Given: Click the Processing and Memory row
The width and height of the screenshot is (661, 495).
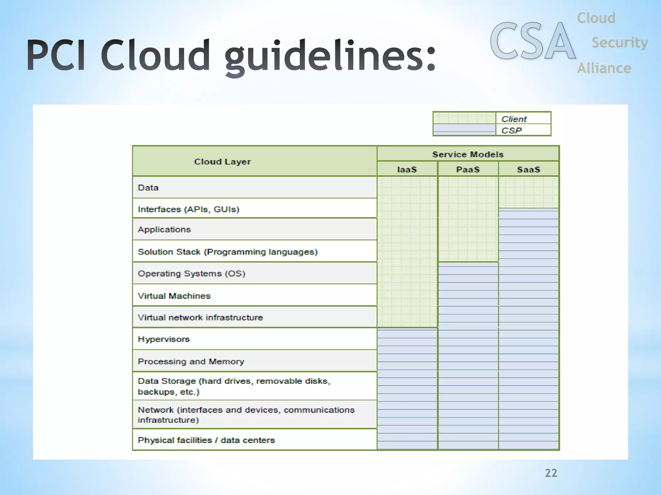Looking at the screenshot, I should pyautogui.click(x=191, y=361).
